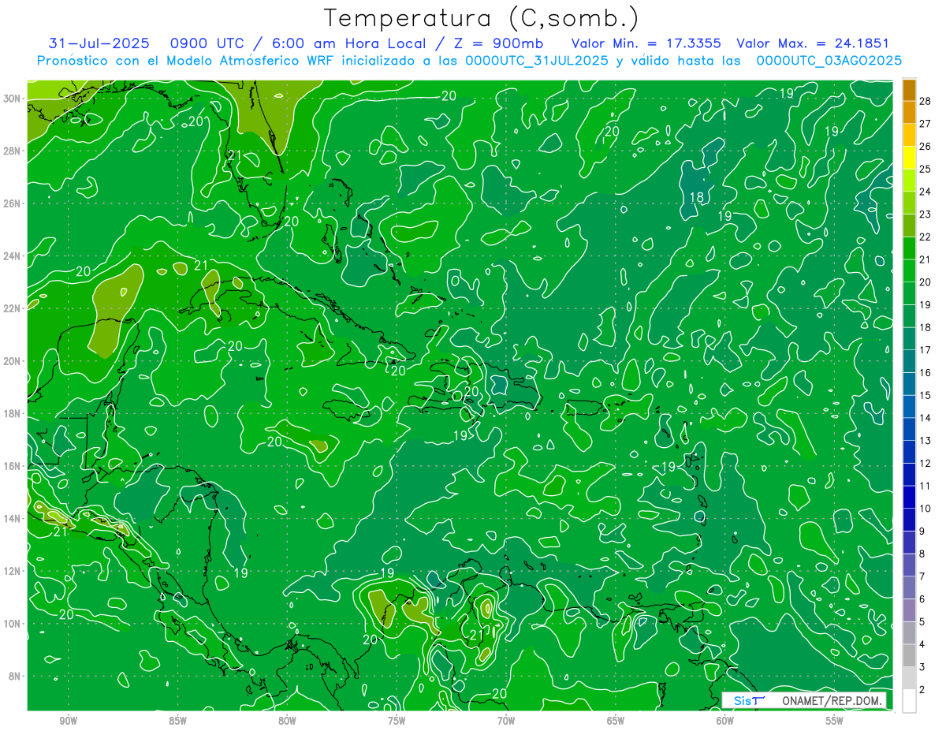Click the colorbar value '2'
Viewport: 946px width, 731px height.
[922, 690]
